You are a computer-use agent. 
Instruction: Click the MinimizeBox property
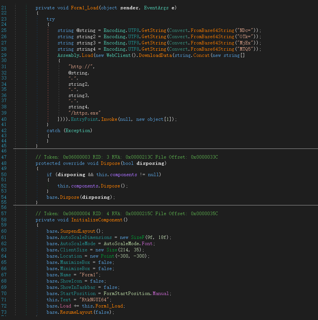tap(75, 269)
